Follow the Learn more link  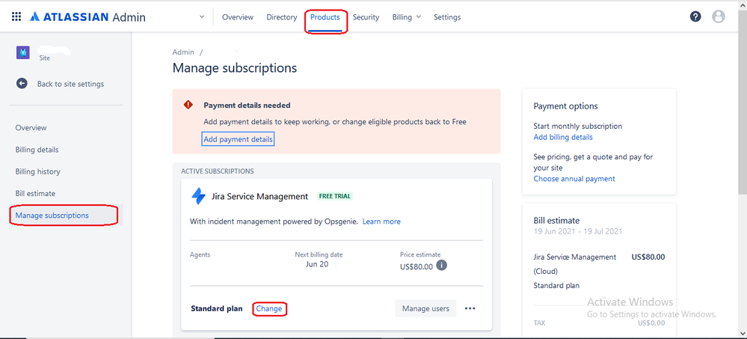(x=381, y=222)
